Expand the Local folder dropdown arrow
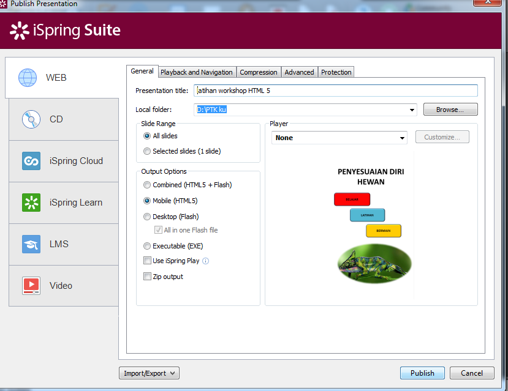508x391 pixels. tap(412, 110)
